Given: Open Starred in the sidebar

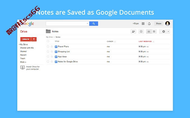Looking at the screenshot, I should (x=23, y=51).
